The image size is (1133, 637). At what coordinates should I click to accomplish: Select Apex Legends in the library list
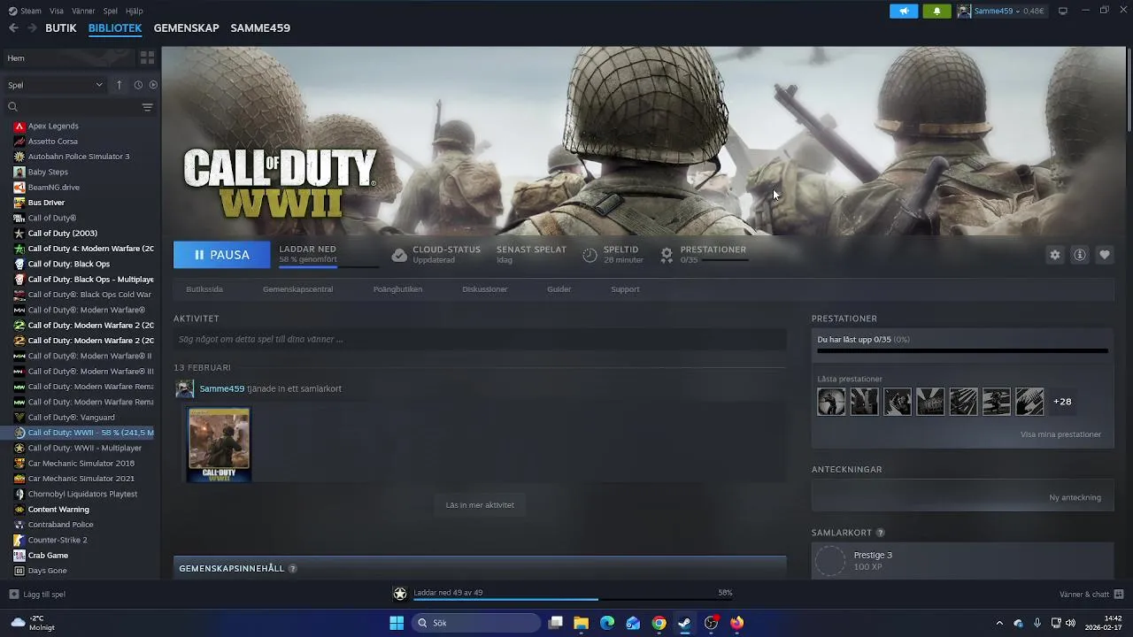tap(53, 126)
